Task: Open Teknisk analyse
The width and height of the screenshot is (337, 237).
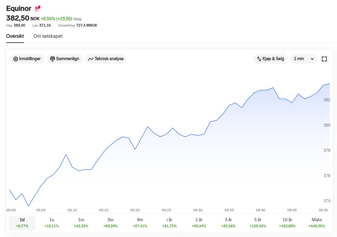Action: (106, 59)
